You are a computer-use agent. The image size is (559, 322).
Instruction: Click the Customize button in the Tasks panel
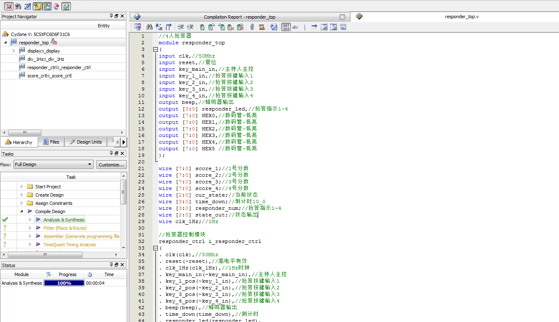111,164
